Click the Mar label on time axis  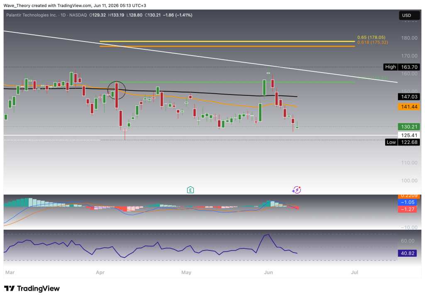(x=10, y=272)
